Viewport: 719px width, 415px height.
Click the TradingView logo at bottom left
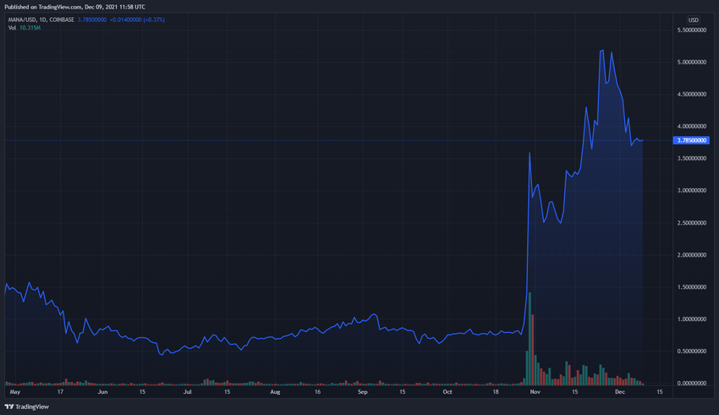pyautogui.click(x=26, y=407)
